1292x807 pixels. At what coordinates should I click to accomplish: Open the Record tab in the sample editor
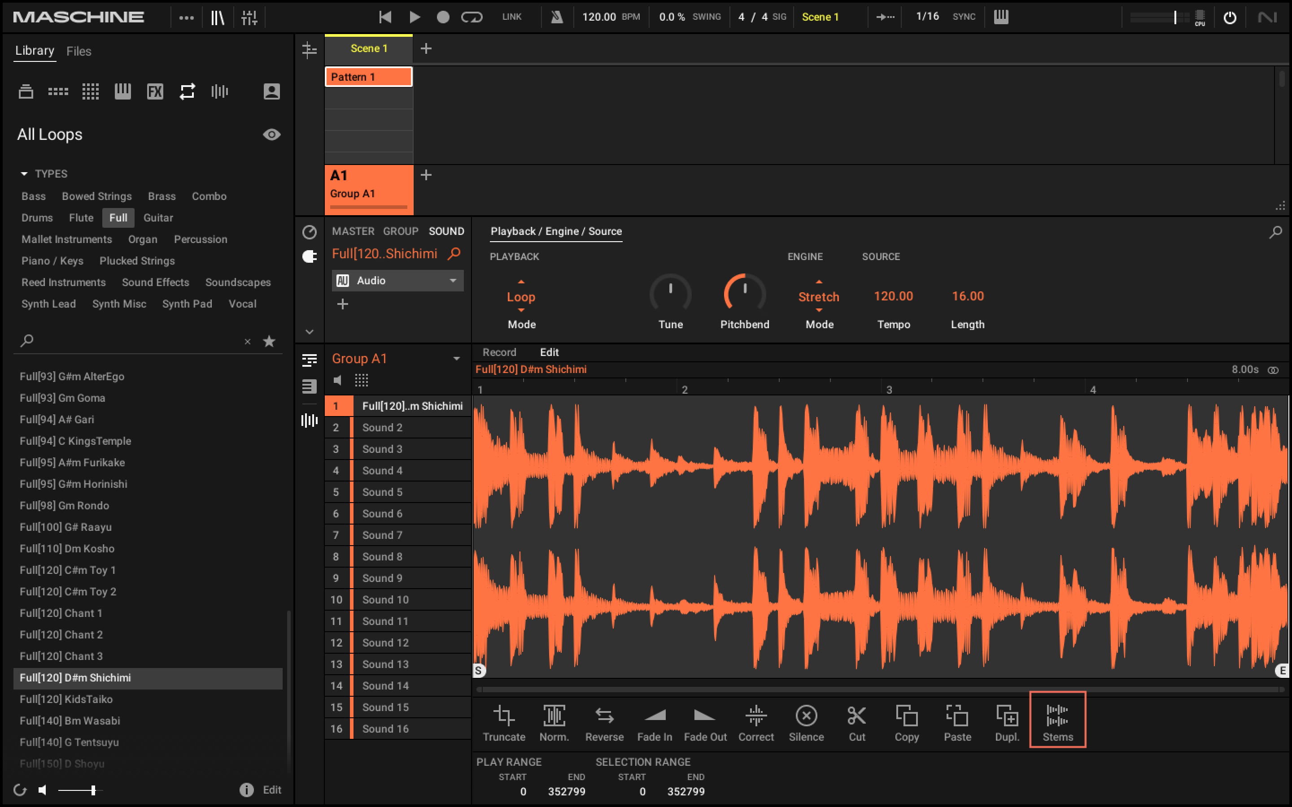pos(499,352)
